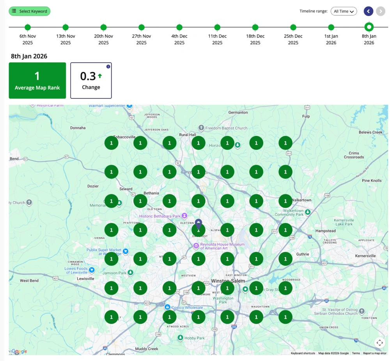This screenshot has height=361, width=390.
Task: Click the blue business location pin
Action: coord(198,223)
